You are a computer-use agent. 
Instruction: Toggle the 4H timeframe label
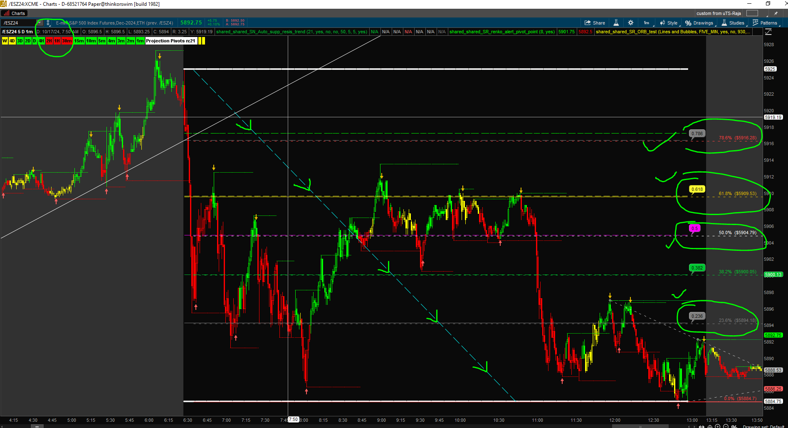41,41
